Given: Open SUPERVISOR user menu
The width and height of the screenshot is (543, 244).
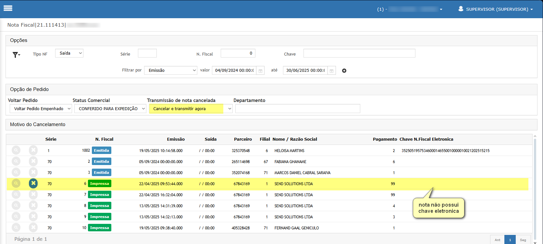Looking at the screenshot, I should [x=496, y=9].
